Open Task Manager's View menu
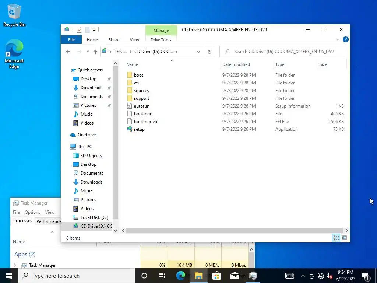This screenshot has height=283, width=377. point(50,212)
